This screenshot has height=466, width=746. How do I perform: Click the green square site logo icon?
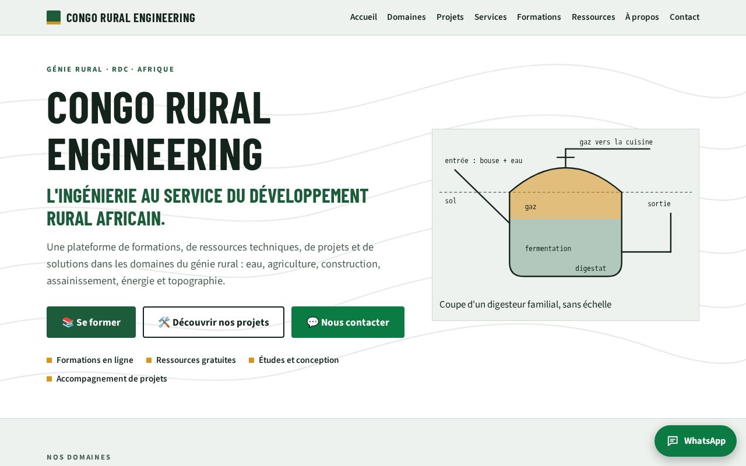[54, 17]
